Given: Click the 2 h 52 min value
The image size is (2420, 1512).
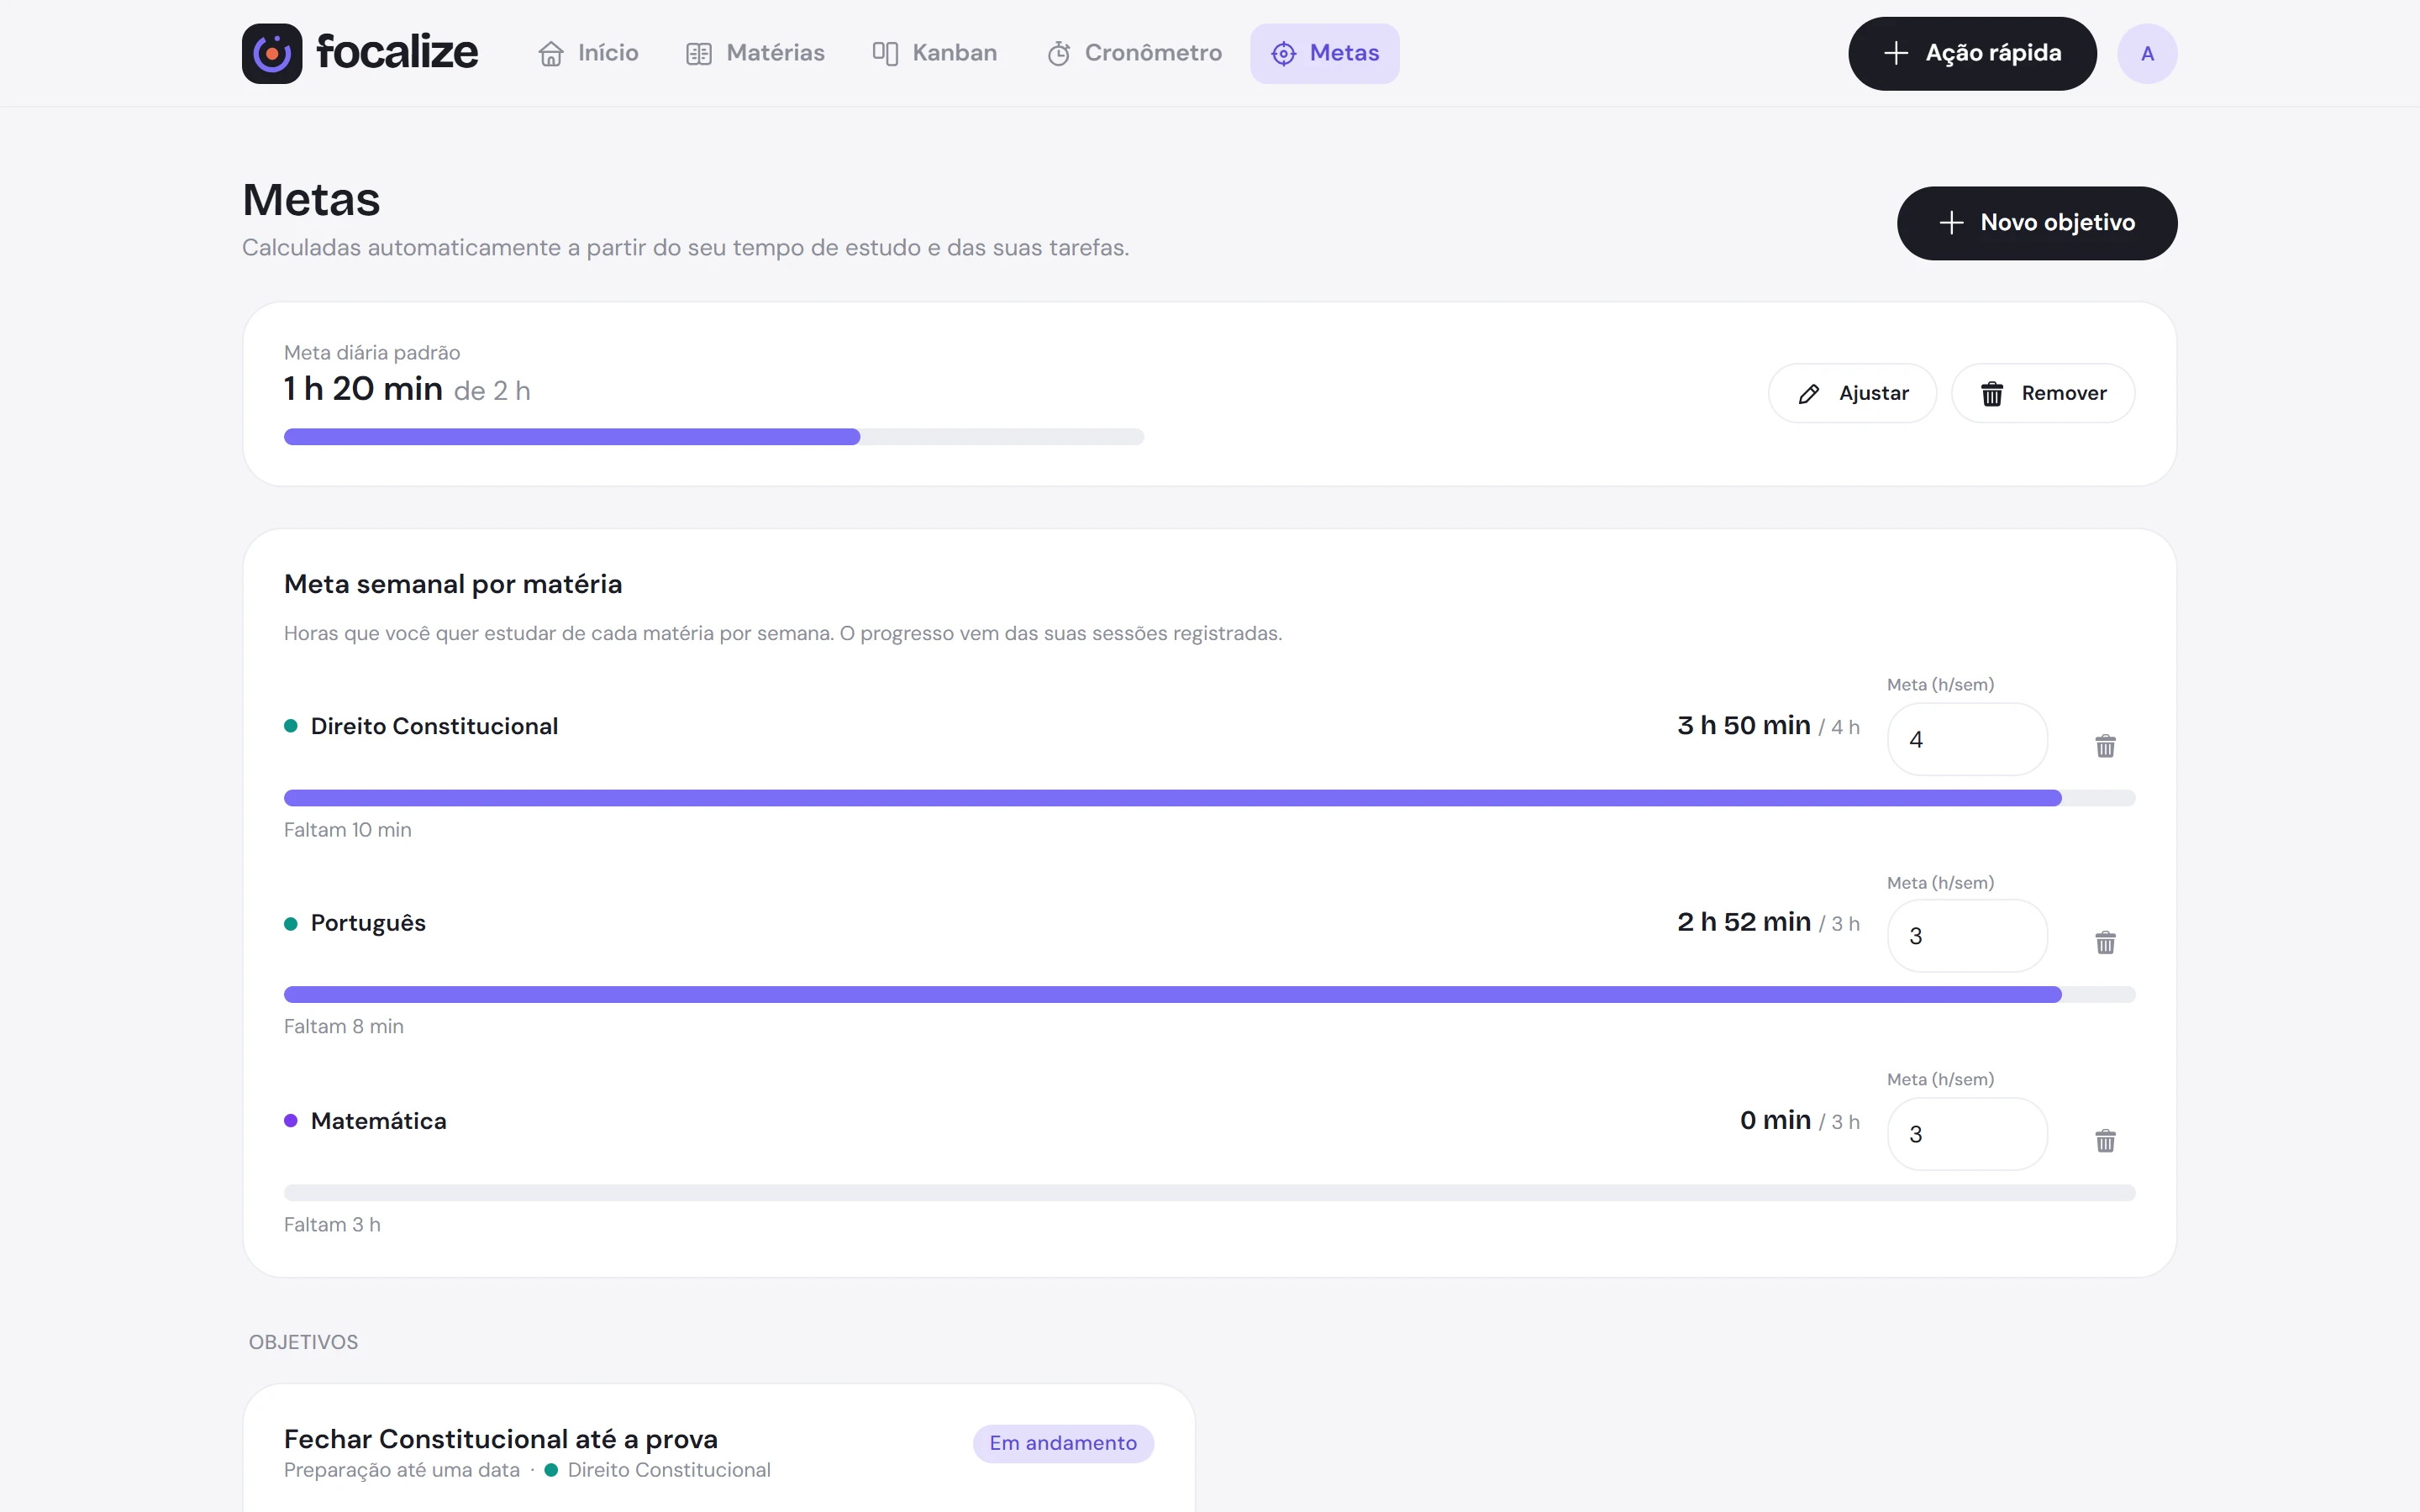Looking at the screenshot, I should click(1744, 922).
